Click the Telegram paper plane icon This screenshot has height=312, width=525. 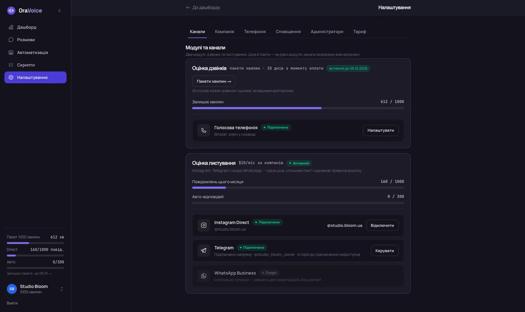pyautogui.click(x=204, y=251)
